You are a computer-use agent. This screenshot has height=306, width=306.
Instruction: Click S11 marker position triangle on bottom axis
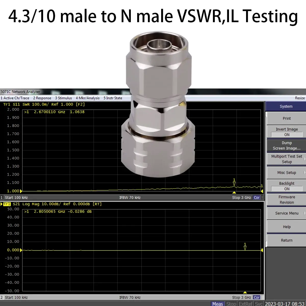tap(234, 193)
